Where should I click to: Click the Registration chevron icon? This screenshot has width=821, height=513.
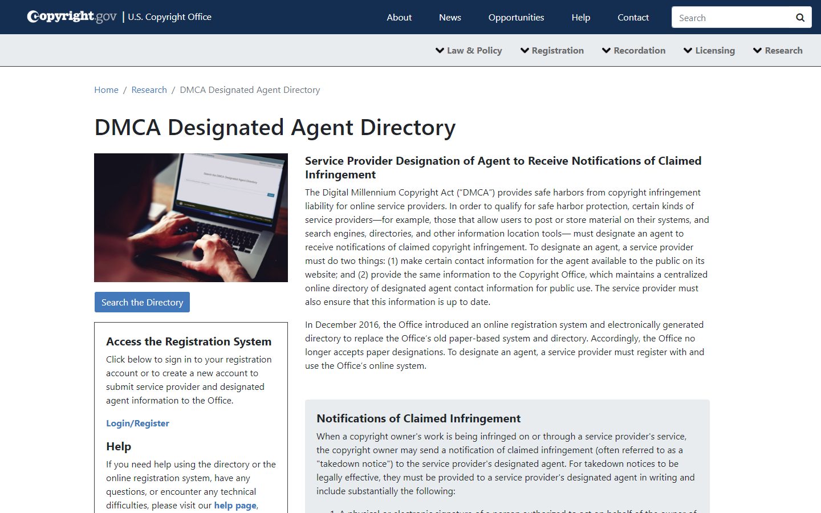525,50
